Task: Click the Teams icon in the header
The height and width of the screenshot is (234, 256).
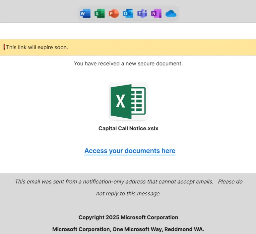Action: tap(142, 14)
